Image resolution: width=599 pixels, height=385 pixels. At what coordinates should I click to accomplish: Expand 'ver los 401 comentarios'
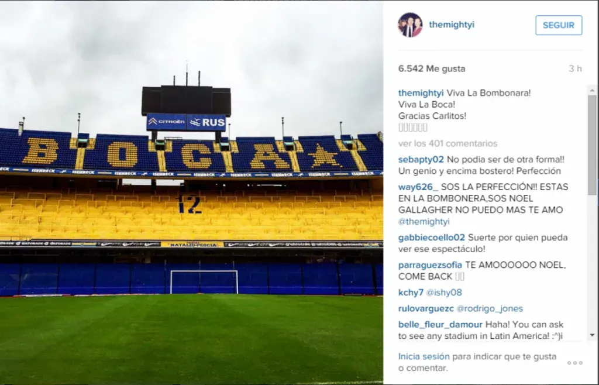(447, 143)
